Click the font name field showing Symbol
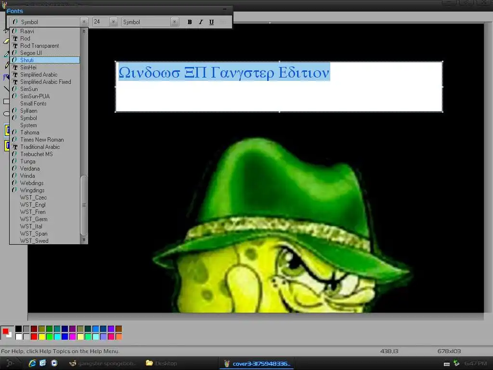Viewport: 493px width, 370px height. point(45,22)
